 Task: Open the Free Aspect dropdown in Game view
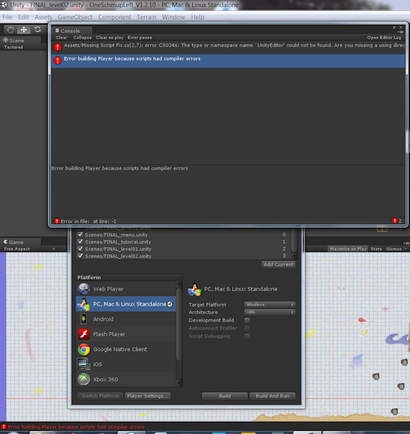coord(30,249)
